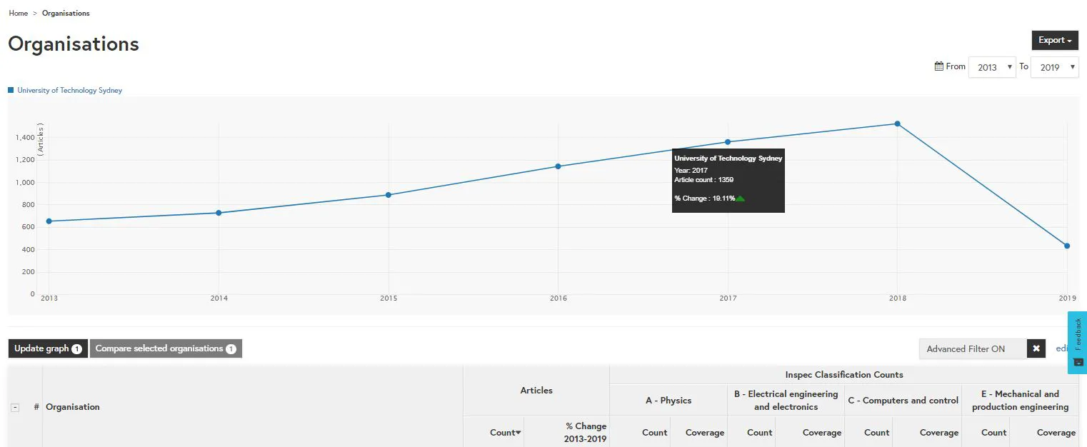Collapse table rows with the minus icon

pyautogui.click(x=15, y=407)
